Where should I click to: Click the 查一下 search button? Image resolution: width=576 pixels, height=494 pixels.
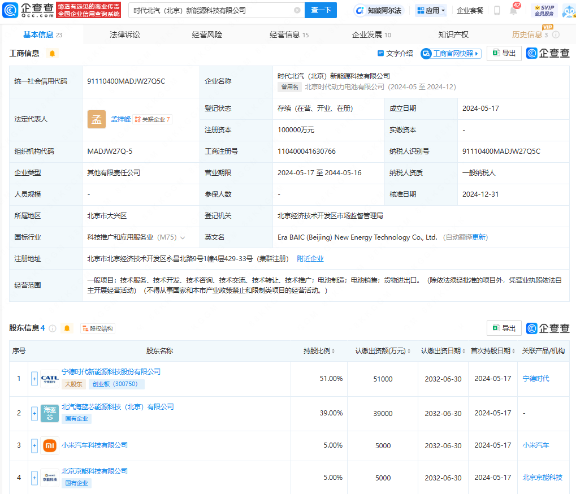(321, 10)
